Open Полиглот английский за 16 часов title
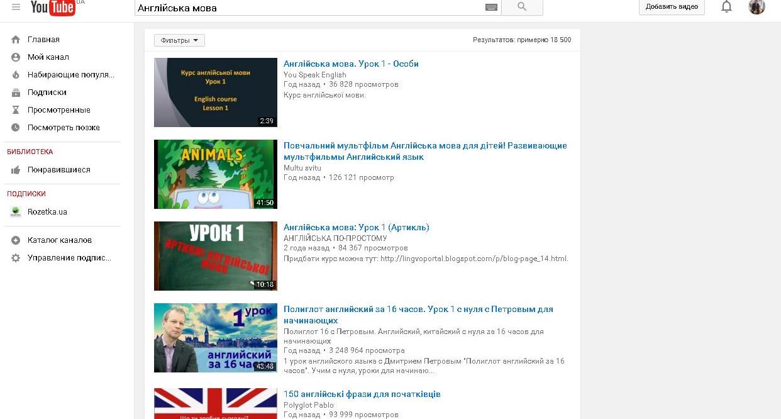The height and width of the screenshot is (419, 781). click(x=418, y=315)
